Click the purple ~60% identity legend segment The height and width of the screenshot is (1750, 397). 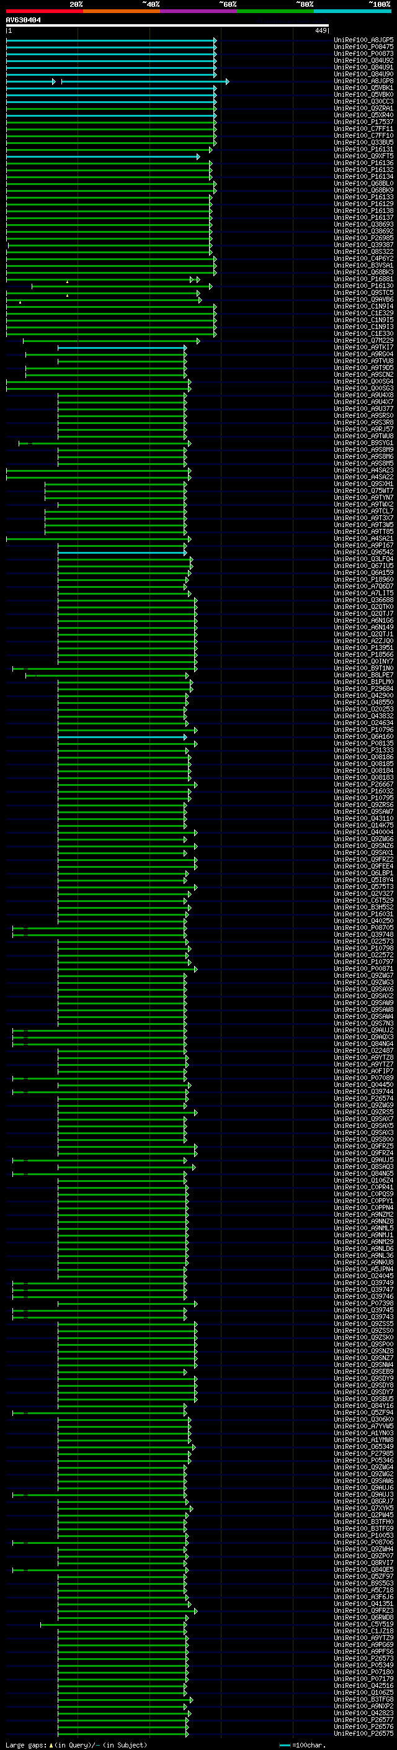[198, 11]
